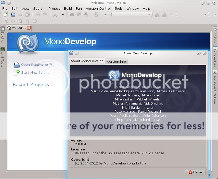
Task: Click the Save floppy disk icon
Action: pyautogui.click(x=20, y=15)
